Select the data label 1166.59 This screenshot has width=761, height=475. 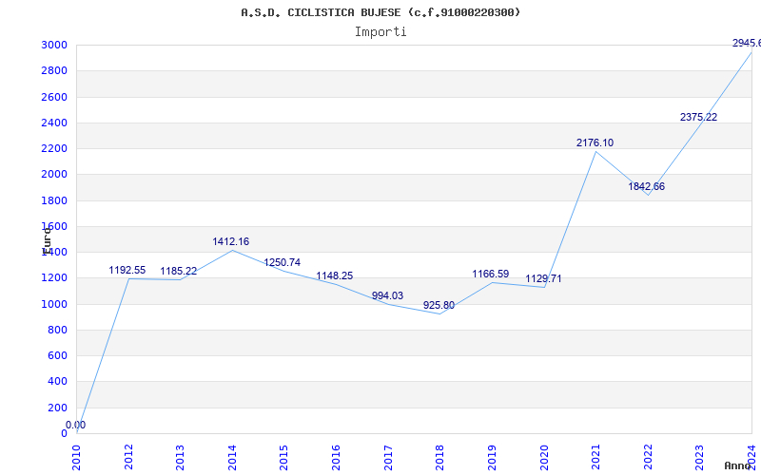(491, 274)
